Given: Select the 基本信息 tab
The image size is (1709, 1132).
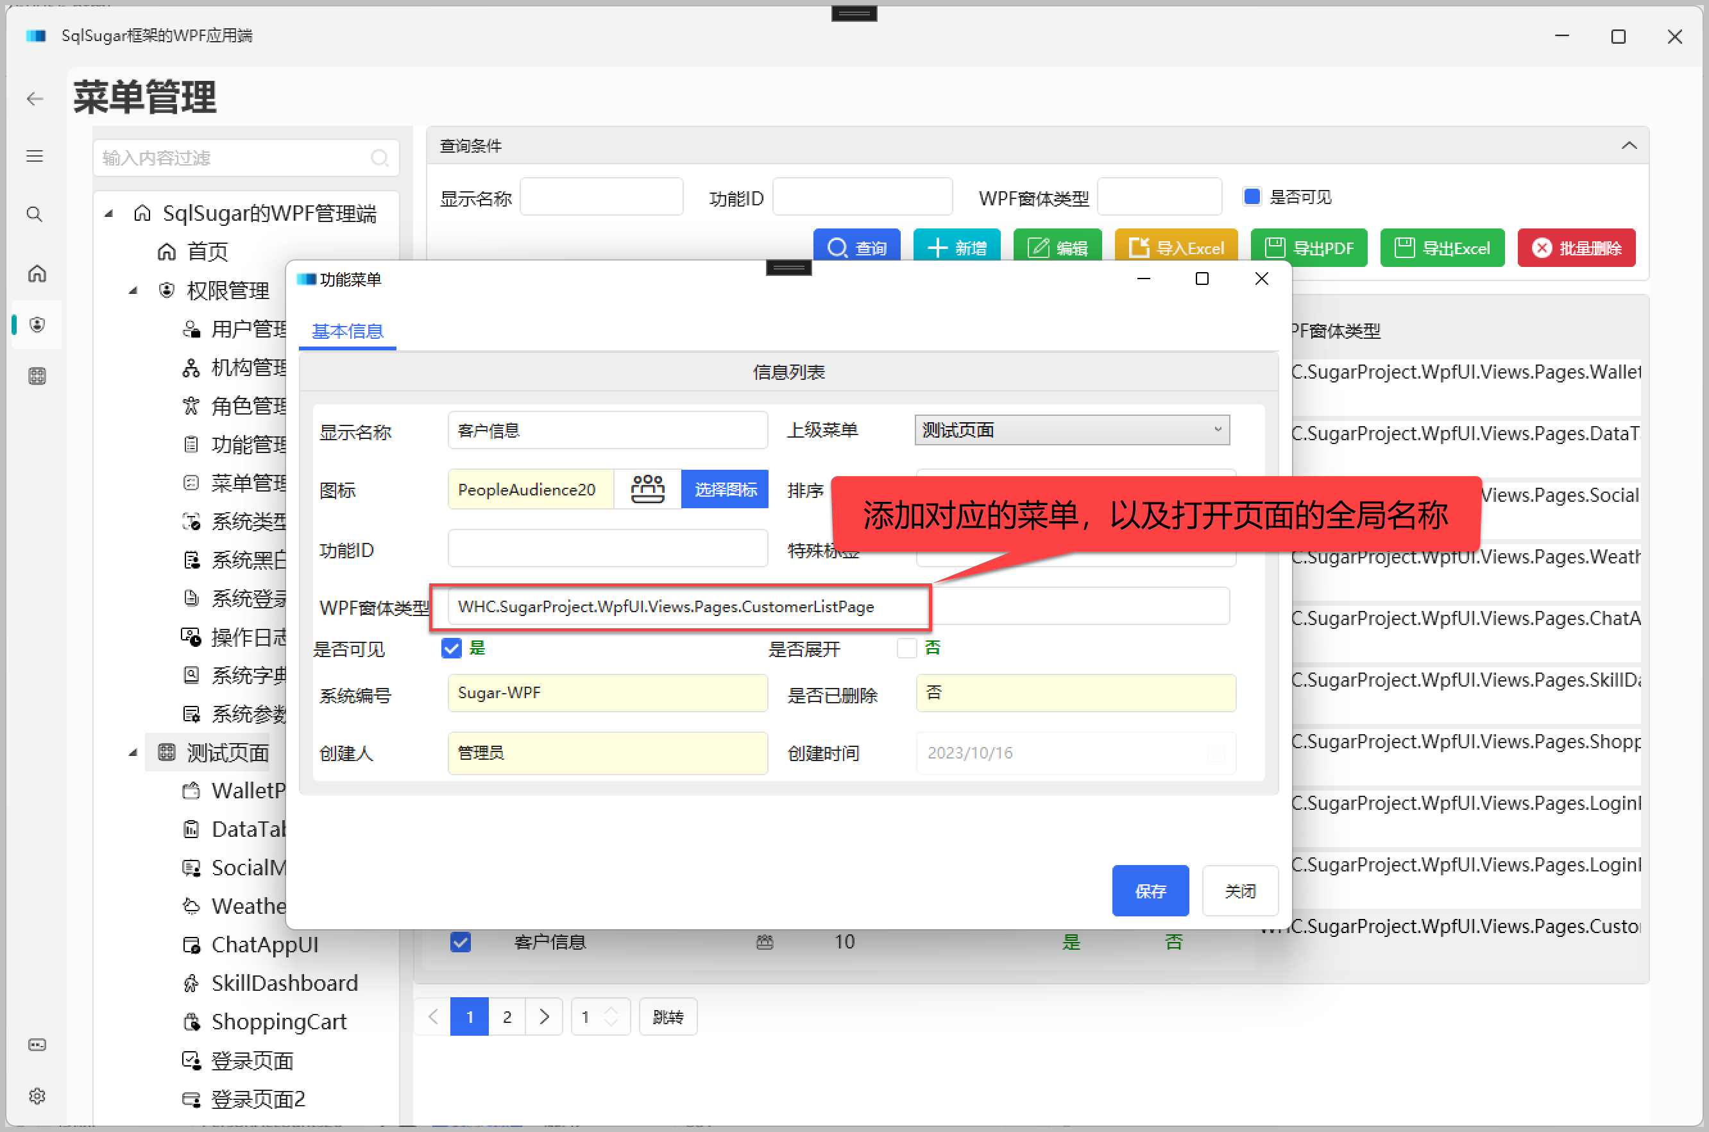Looking at the screenshot, I should coord(347,331).
